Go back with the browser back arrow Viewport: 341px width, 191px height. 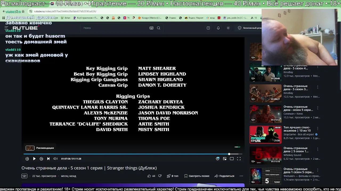pyautogui.click(x=4, y=11)
